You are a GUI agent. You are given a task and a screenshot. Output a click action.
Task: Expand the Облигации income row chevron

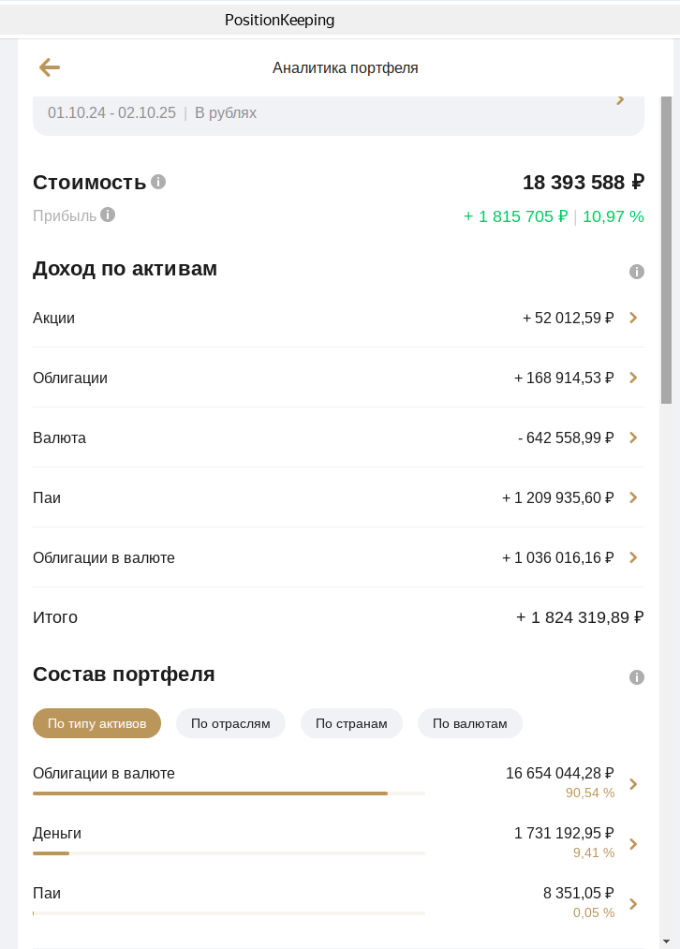click(x=633, y=378)
